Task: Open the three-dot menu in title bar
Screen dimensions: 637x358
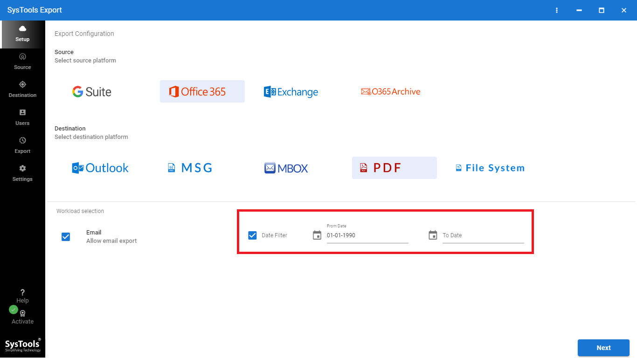Action: (557, 10)
